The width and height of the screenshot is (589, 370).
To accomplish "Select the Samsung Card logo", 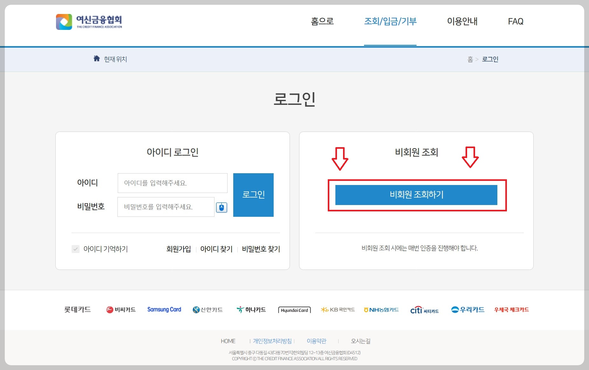I will tap(164, 309).
